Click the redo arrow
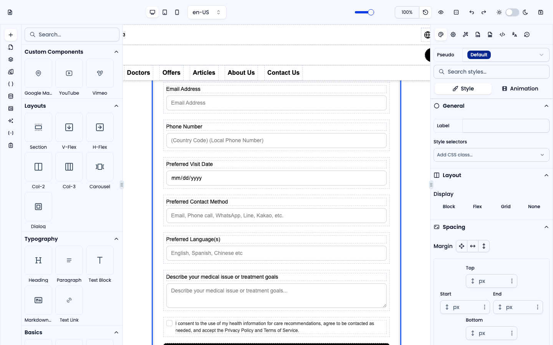Image resolution: width=553 pixels, height=345 pixels. (484, 12)
